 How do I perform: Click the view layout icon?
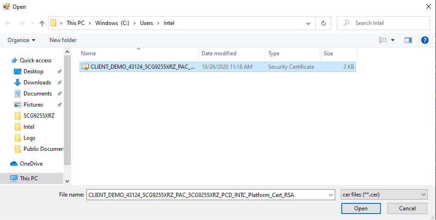[x=383, y=40]
